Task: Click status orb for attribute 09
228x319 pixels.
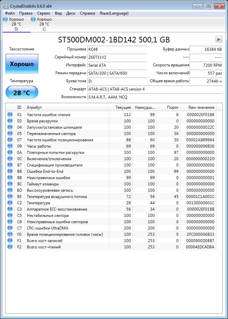Action: (10, 146)
